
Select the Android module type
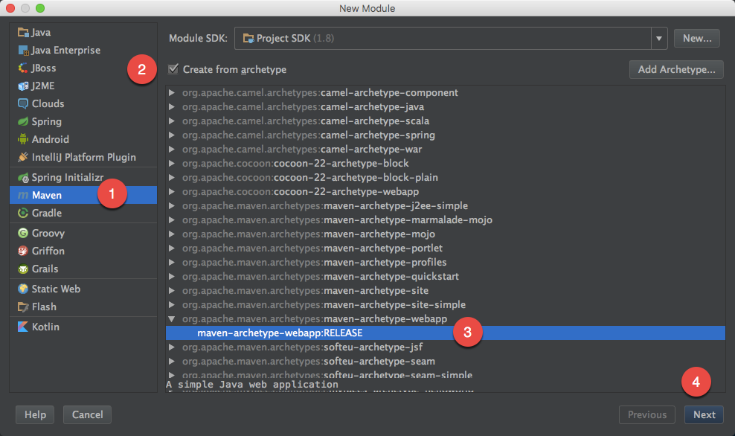pos(83,139)
